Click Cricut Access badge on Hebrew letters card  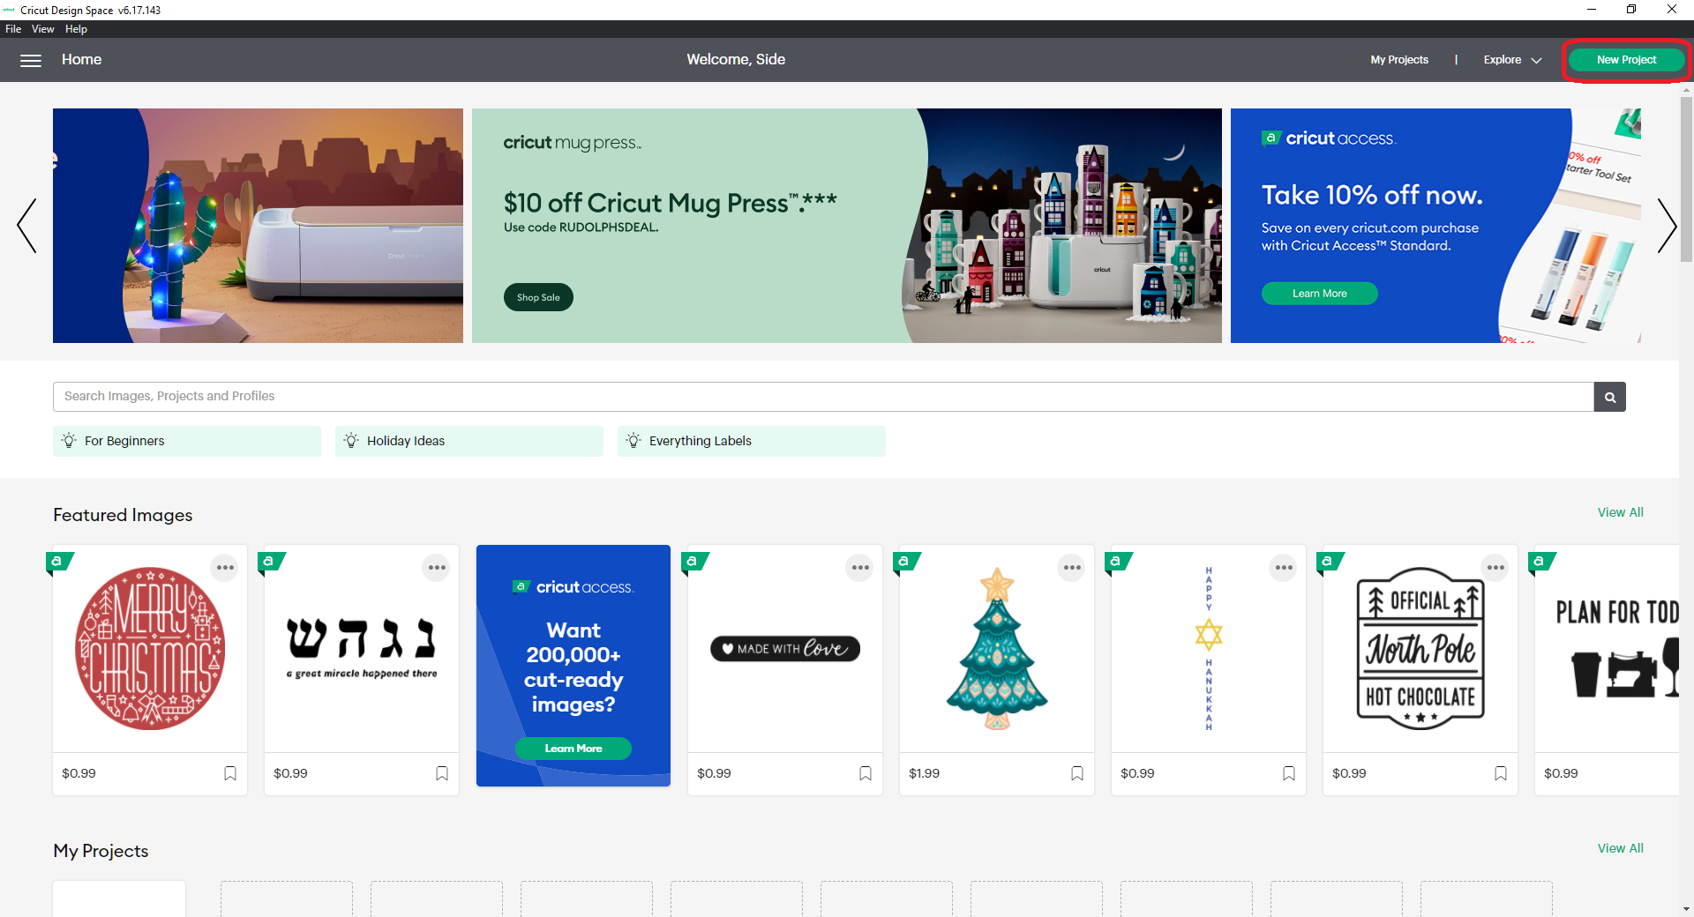[271, 562]
